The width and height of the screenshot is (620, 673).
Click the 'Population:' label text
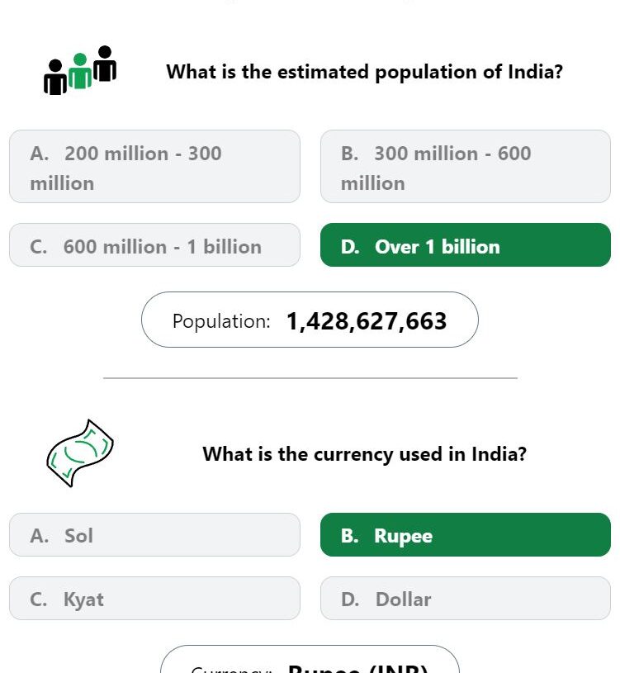click(x=221, y=321)
